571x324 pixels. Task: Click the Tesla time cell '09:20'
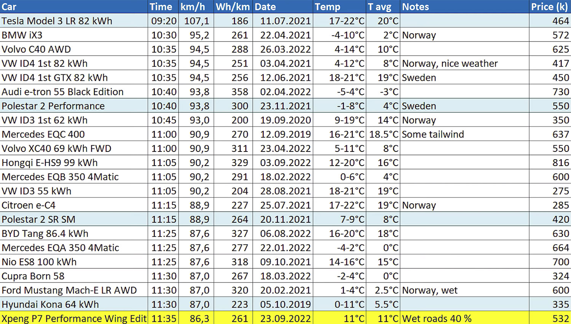(x=163, y=21)
